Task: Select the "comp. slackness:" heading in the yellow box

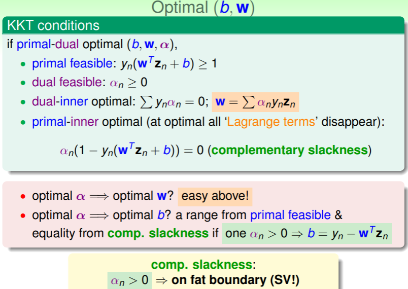Action: click(x=203, y=265)
